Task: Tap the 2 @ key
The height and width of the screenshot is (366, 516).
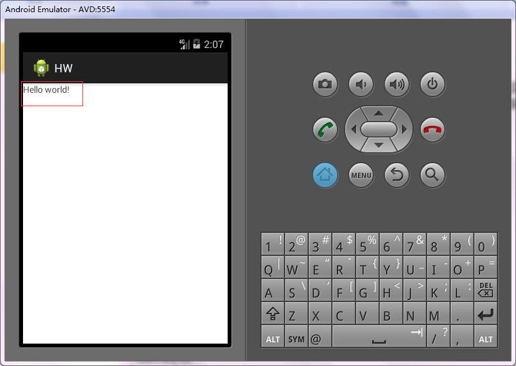Action: coord(296,244)
